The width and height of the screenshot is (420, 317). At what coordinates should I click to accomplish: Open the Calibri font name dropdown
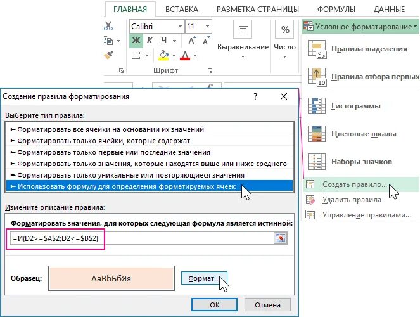[x=181, y=26]
